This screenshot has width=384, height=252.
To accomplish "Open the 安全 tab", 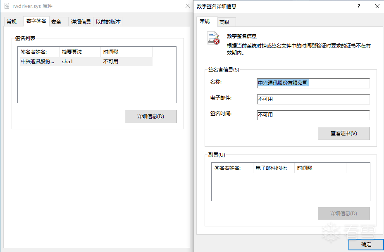I will pyautogui.click(x=56, y=22).
